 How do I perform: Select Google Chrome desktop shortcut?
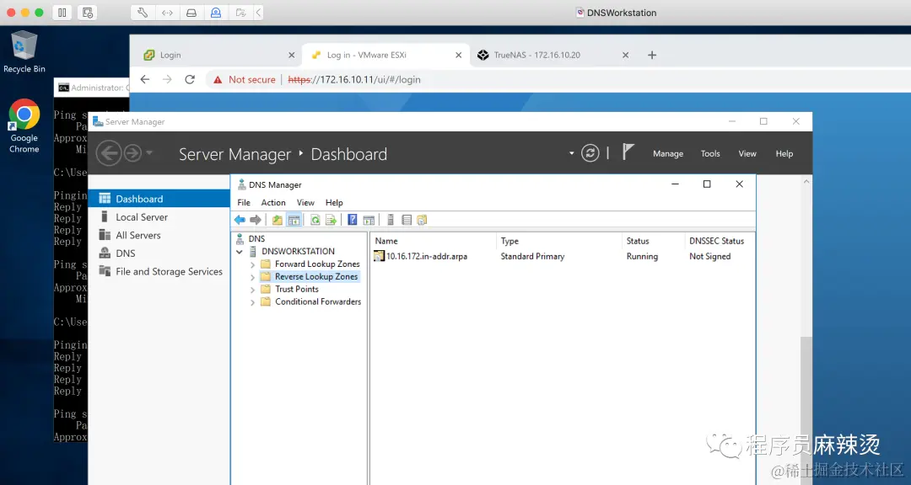point(24,126)
